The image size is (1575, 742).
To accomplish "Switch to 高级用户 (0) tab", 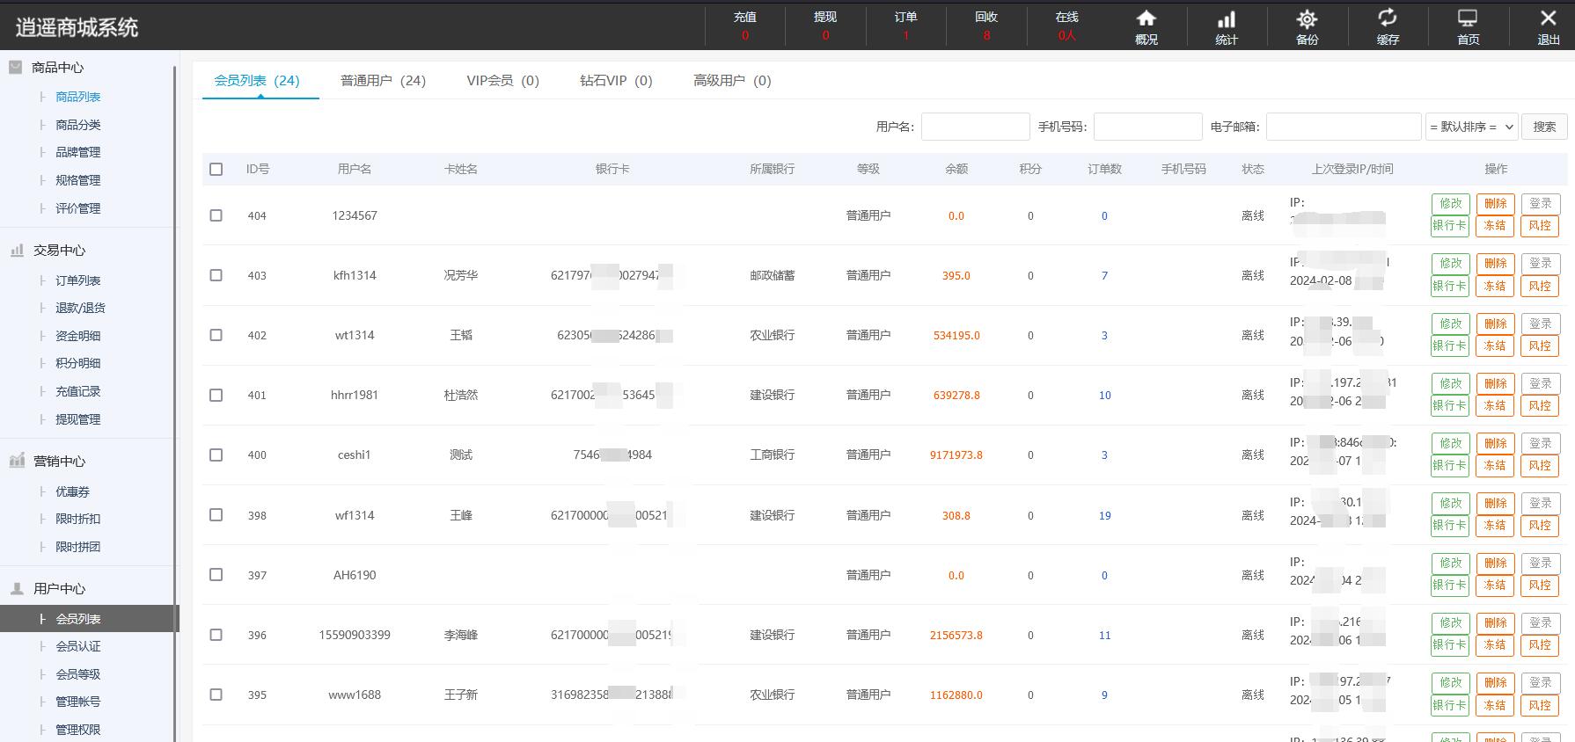I will click(732, 81).
